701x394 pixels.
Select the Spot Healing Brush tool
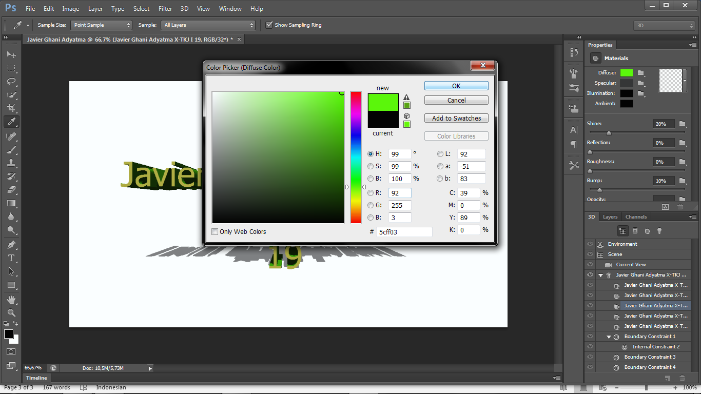(11, 136)
